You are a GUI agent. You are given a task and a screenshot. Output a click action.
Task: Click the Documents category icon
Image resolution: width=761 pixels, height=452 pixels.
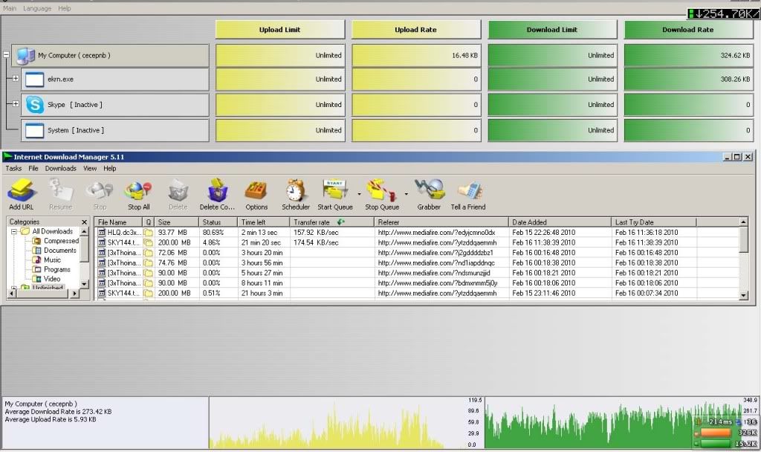coord(36,250)
